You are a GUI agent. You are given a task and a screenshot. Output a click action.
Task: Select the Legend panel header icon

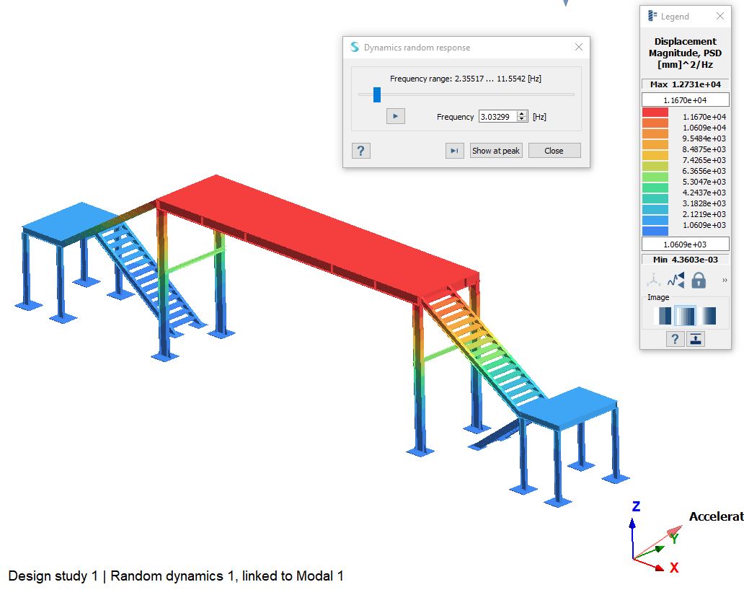click(651, 16)
